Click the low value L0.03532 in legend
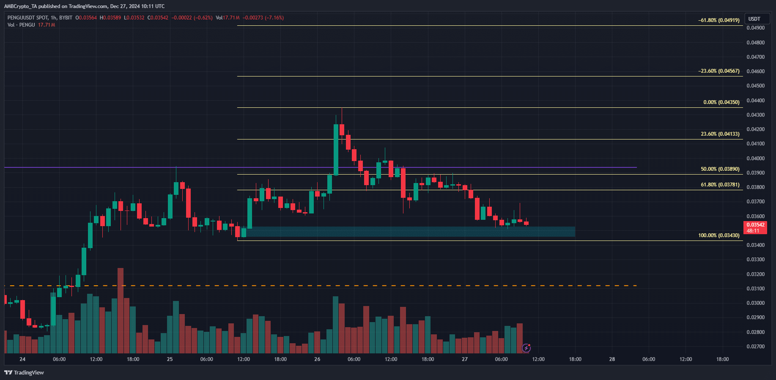Image resolution: width=776 pixels, height=380 pixels. coord(134,18)
